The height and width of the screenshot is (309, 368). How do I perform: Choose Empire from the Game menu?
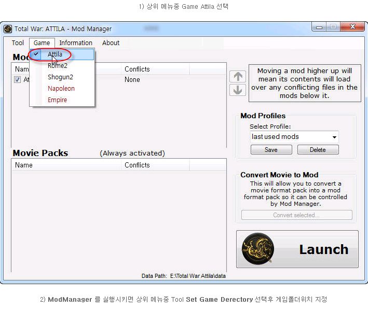[62, 100]
